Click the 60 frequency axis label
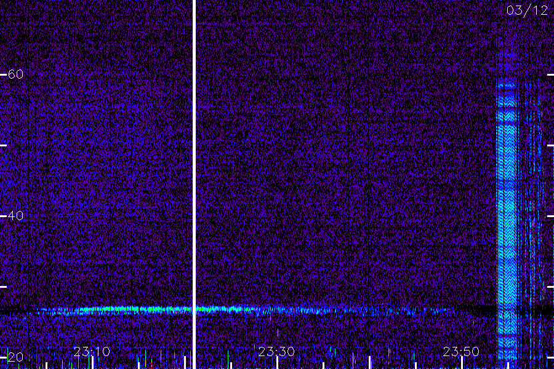Image resolution: width=554 pixels, height=369 pixels. click(x=15, y=74)
